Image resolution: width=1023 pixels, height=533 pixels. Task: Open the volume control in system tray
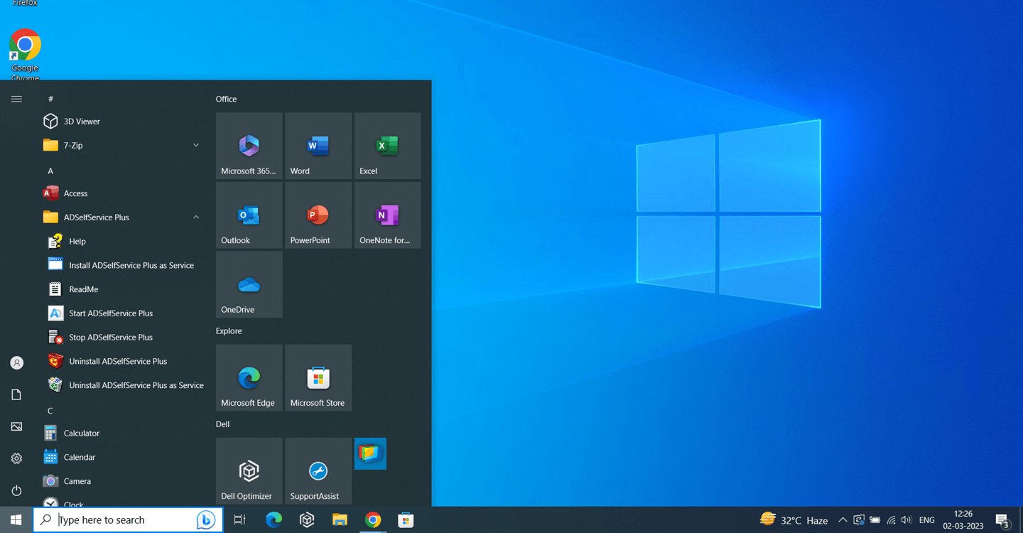pyautogui.click(x=906, y=520)
